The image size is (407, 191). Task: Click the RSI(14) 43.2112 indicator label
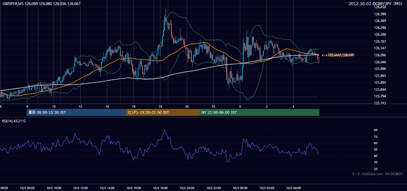pos(14,121)
